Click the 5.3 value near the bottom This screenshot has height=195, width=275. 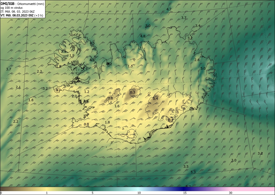[x=193, y=172]
